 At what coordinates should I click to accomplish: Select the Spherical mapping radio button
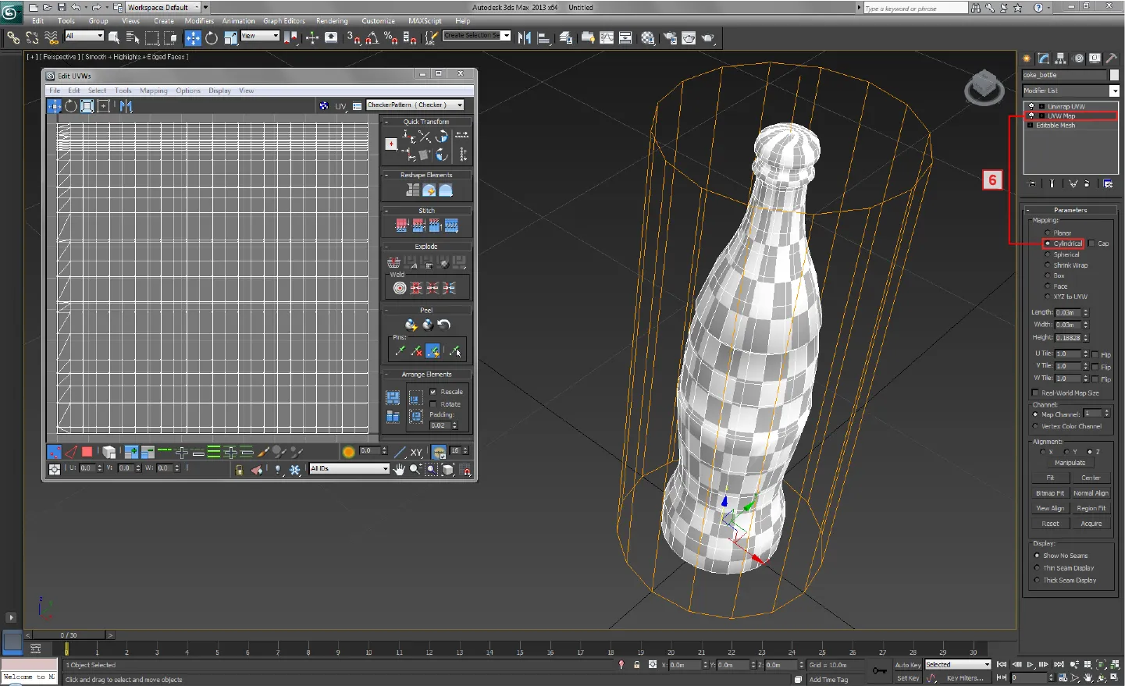[1048, 254]
